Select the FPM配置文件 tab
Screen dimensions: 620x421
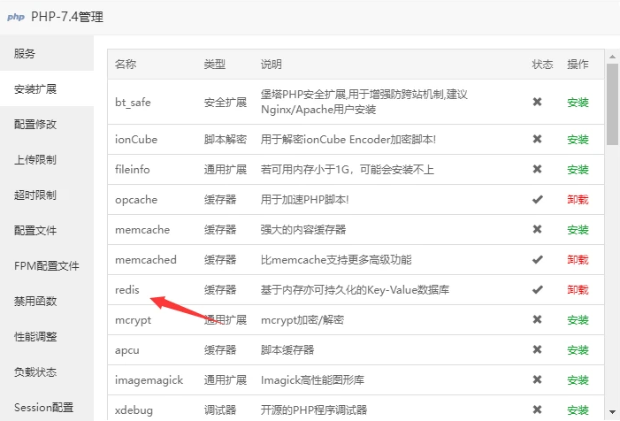[x=46, y=266]
